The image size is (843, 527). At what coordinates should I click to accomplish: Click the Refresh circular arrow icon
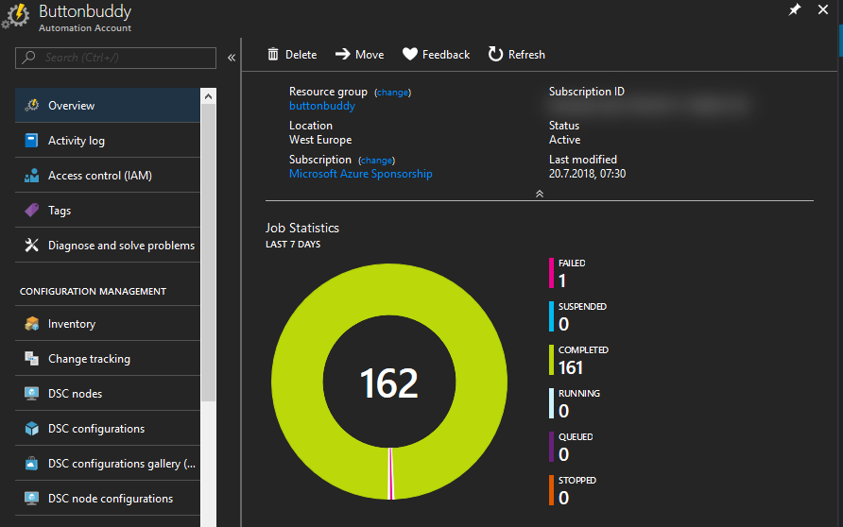[x=495, y=54]
